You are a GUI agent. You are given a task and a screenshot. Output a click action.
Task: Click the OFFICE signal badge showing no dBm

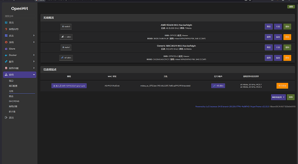click(x=66, y=37)
